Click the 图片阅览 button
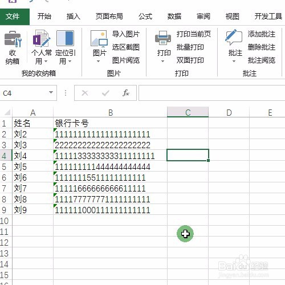This screenshot has height=285, width=285. point(126,60)
